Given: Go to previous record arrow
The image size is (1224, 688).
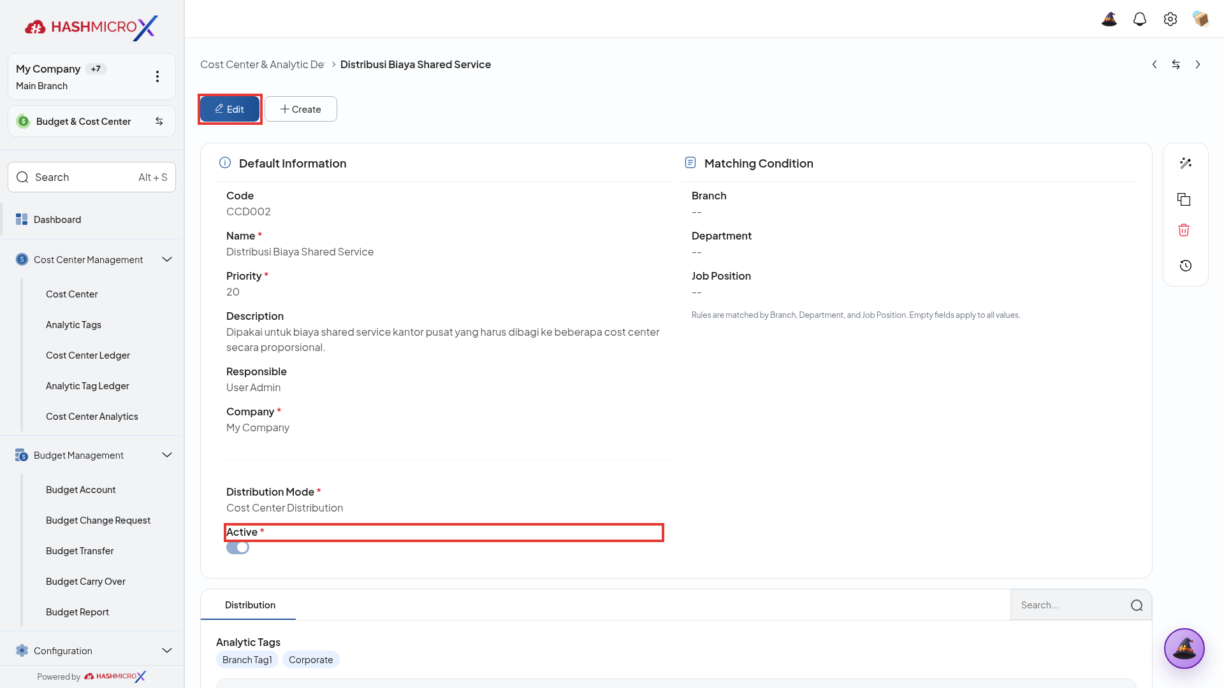Looking at the screenshot, I should pyautogui.click(x=1155, y=64).
